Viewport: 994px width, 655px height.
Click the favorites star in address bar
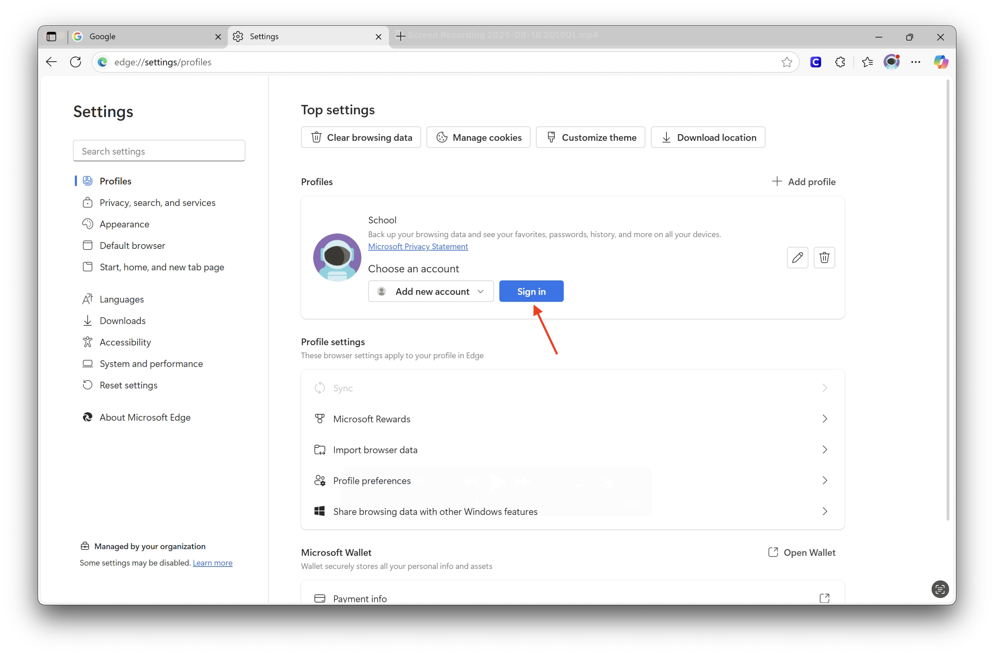787,62
